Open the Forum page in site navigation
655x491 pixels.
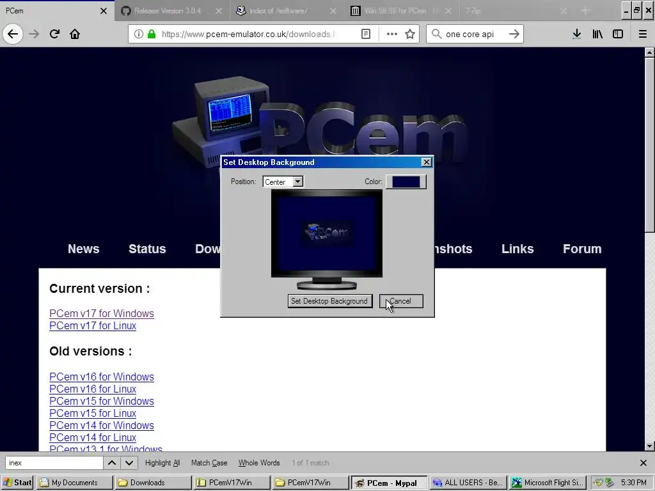582,249
